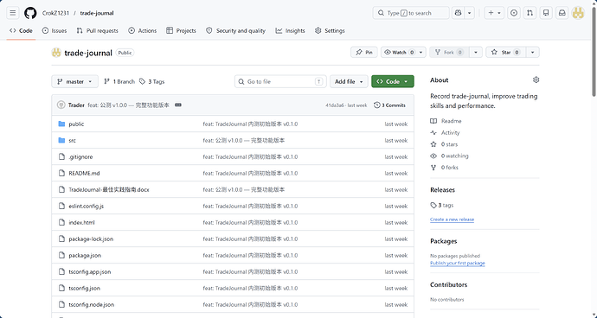Screen dimensions: 597x318
Task: Click the forks icon in About
Action: click(433, 168)
